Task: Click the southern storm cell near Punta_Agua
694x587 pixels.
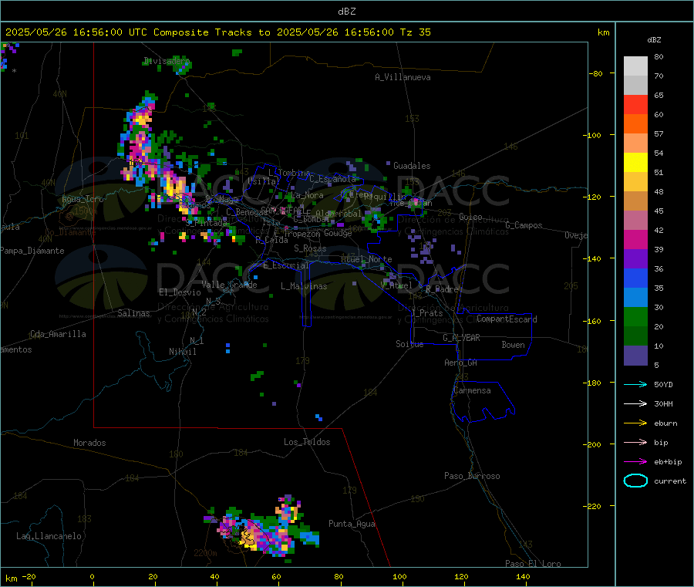Action: [x=262, y=528]
